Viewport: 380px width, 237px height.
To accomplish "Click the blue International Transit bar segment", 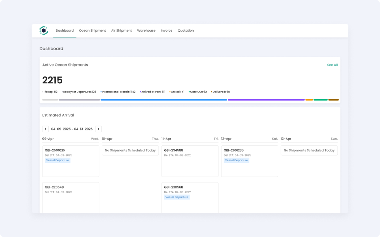I will [164, 100].
